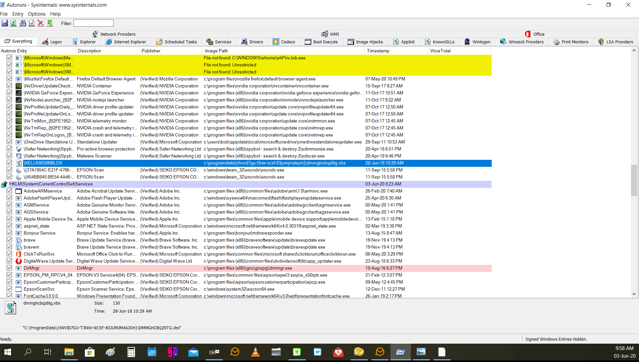Screen dimensions: 639x362
Task: Switch to the Winsock Providers tab
Action: (522, 42)
